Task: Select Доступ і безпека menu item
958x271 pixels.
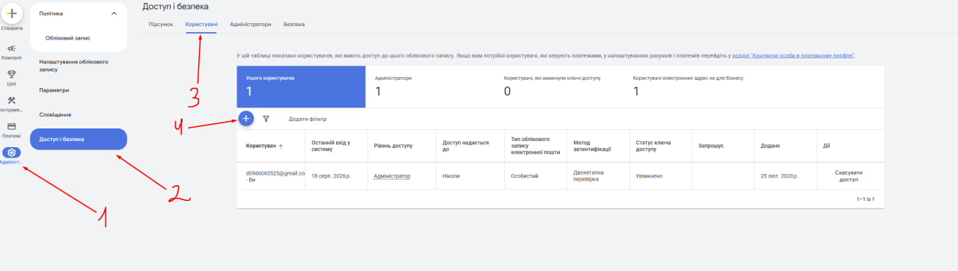Action: (x=79, y=139)
